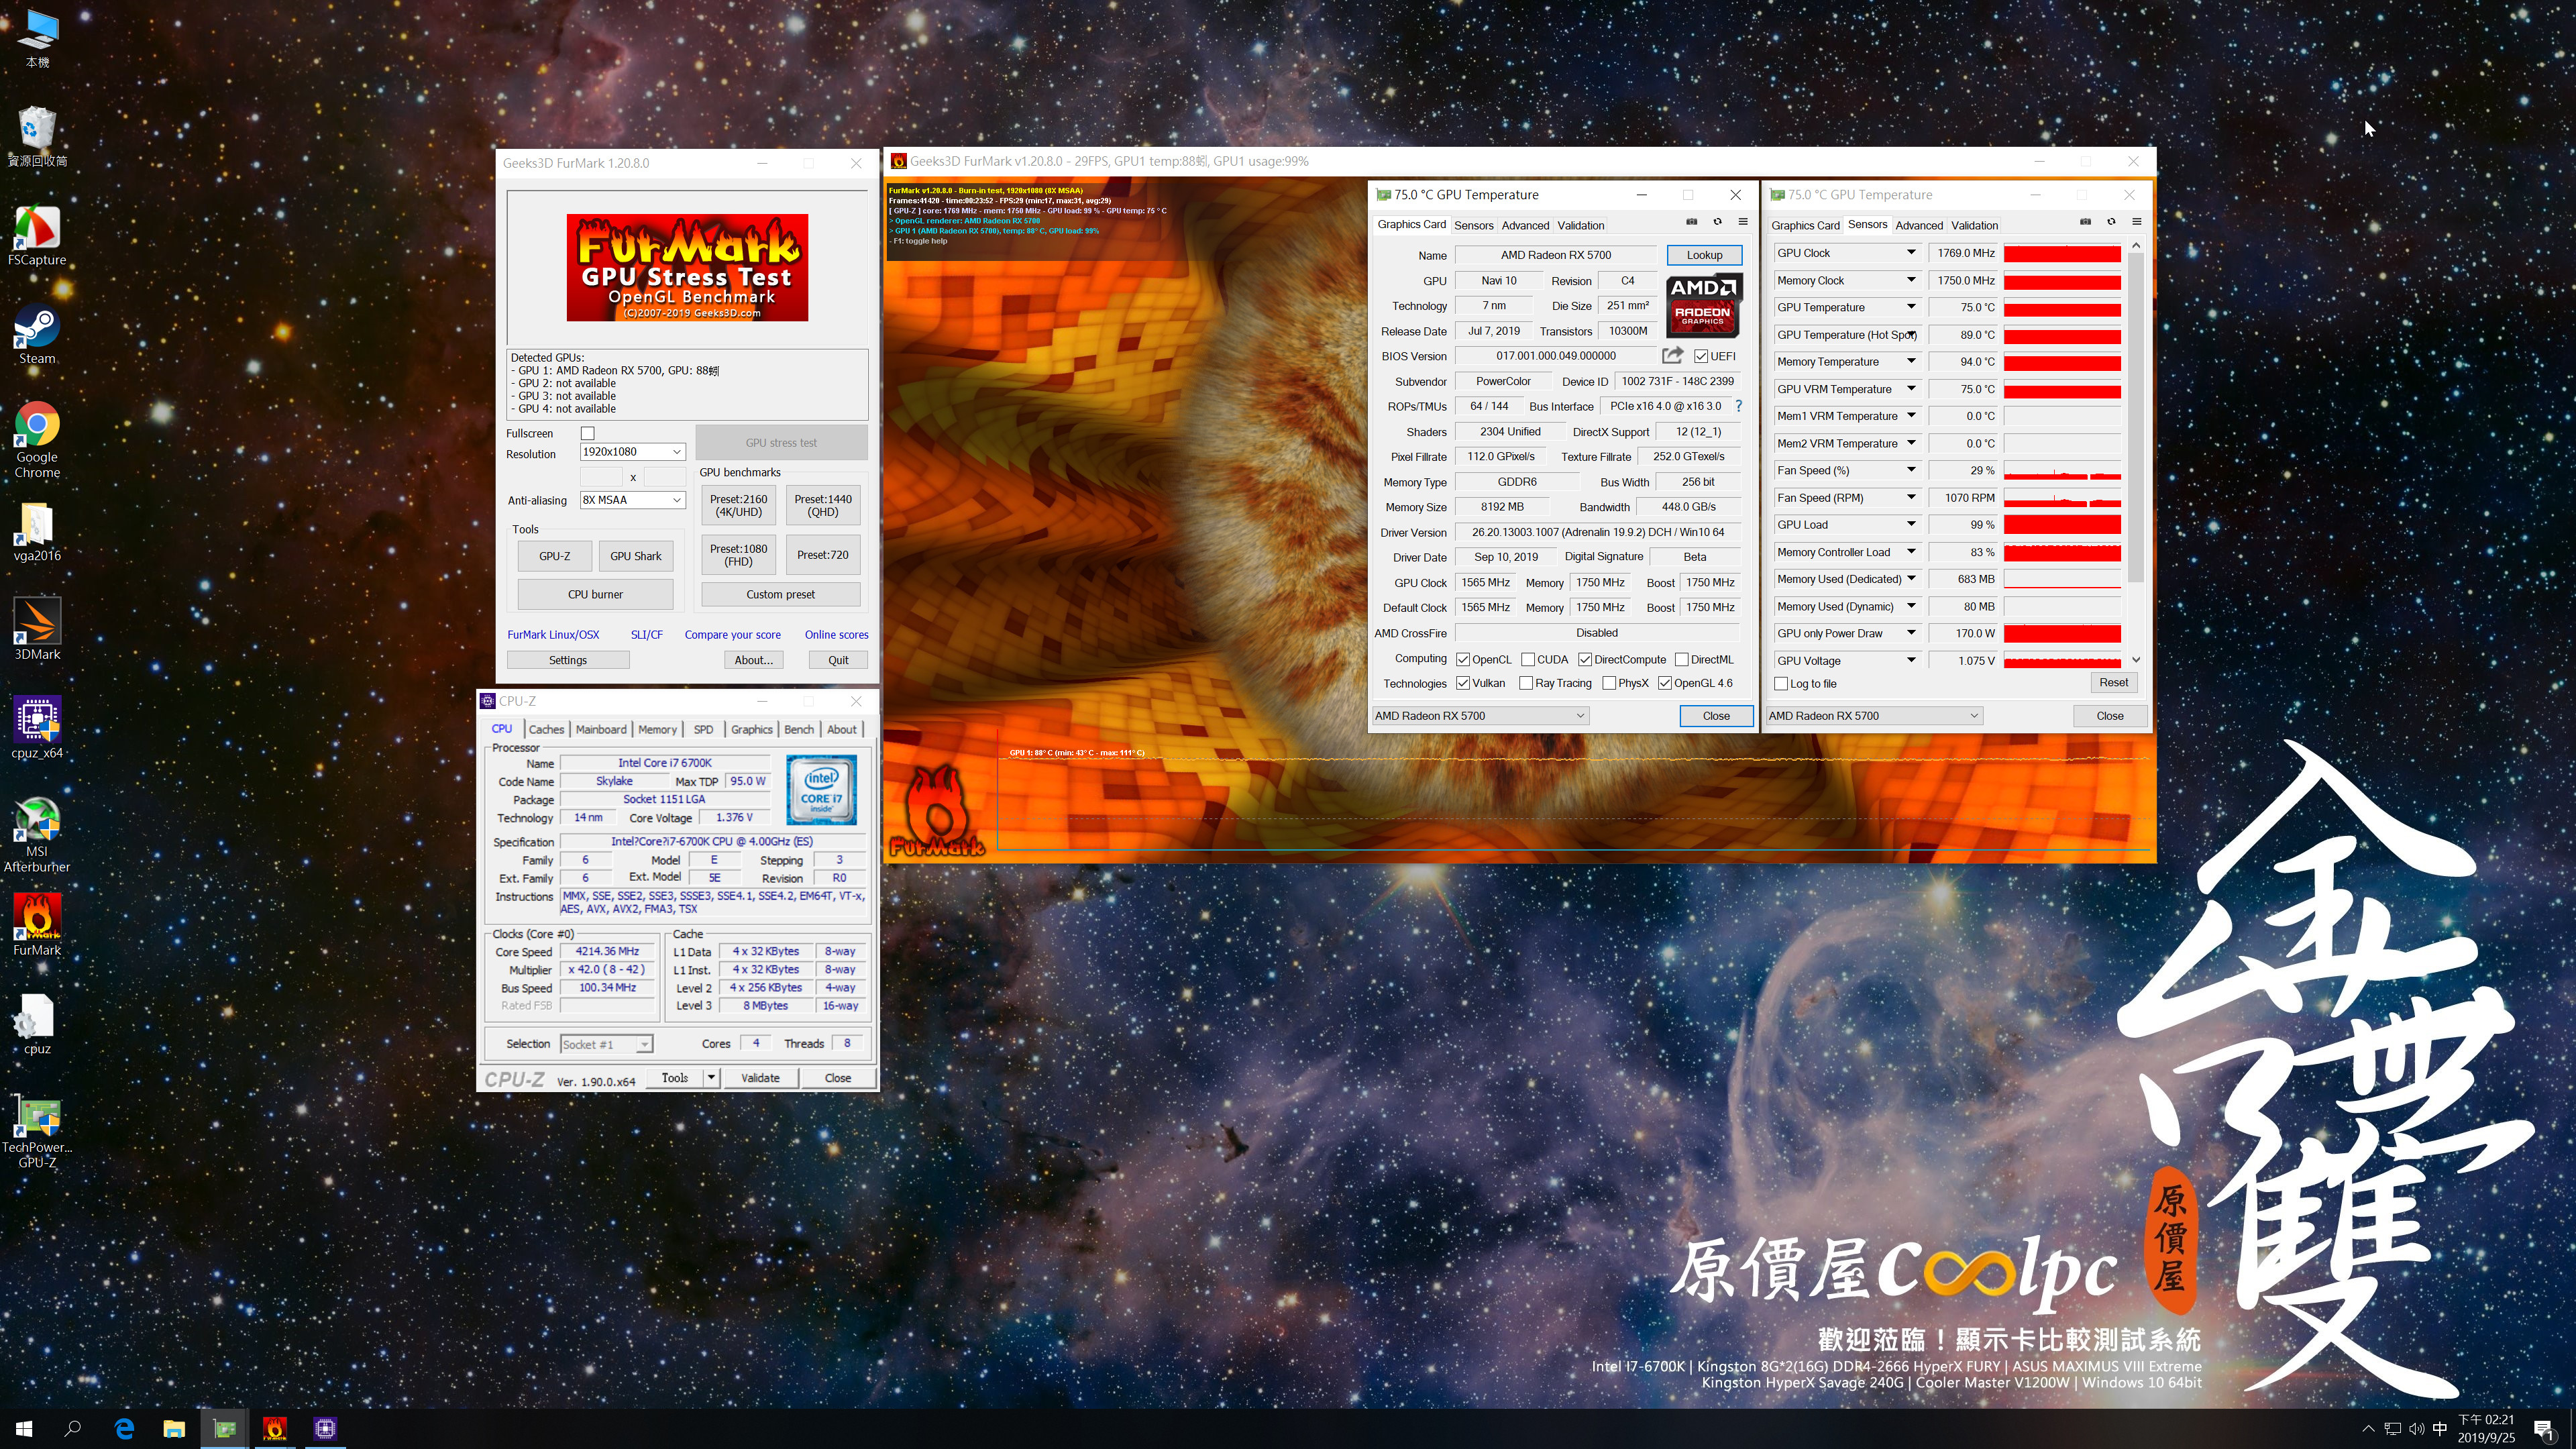Open Validation tab in GPU-Z Sensors window

1974,225
